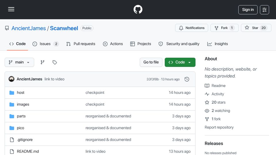Open the appearance settings icon beside Sign in

[264, 10]
